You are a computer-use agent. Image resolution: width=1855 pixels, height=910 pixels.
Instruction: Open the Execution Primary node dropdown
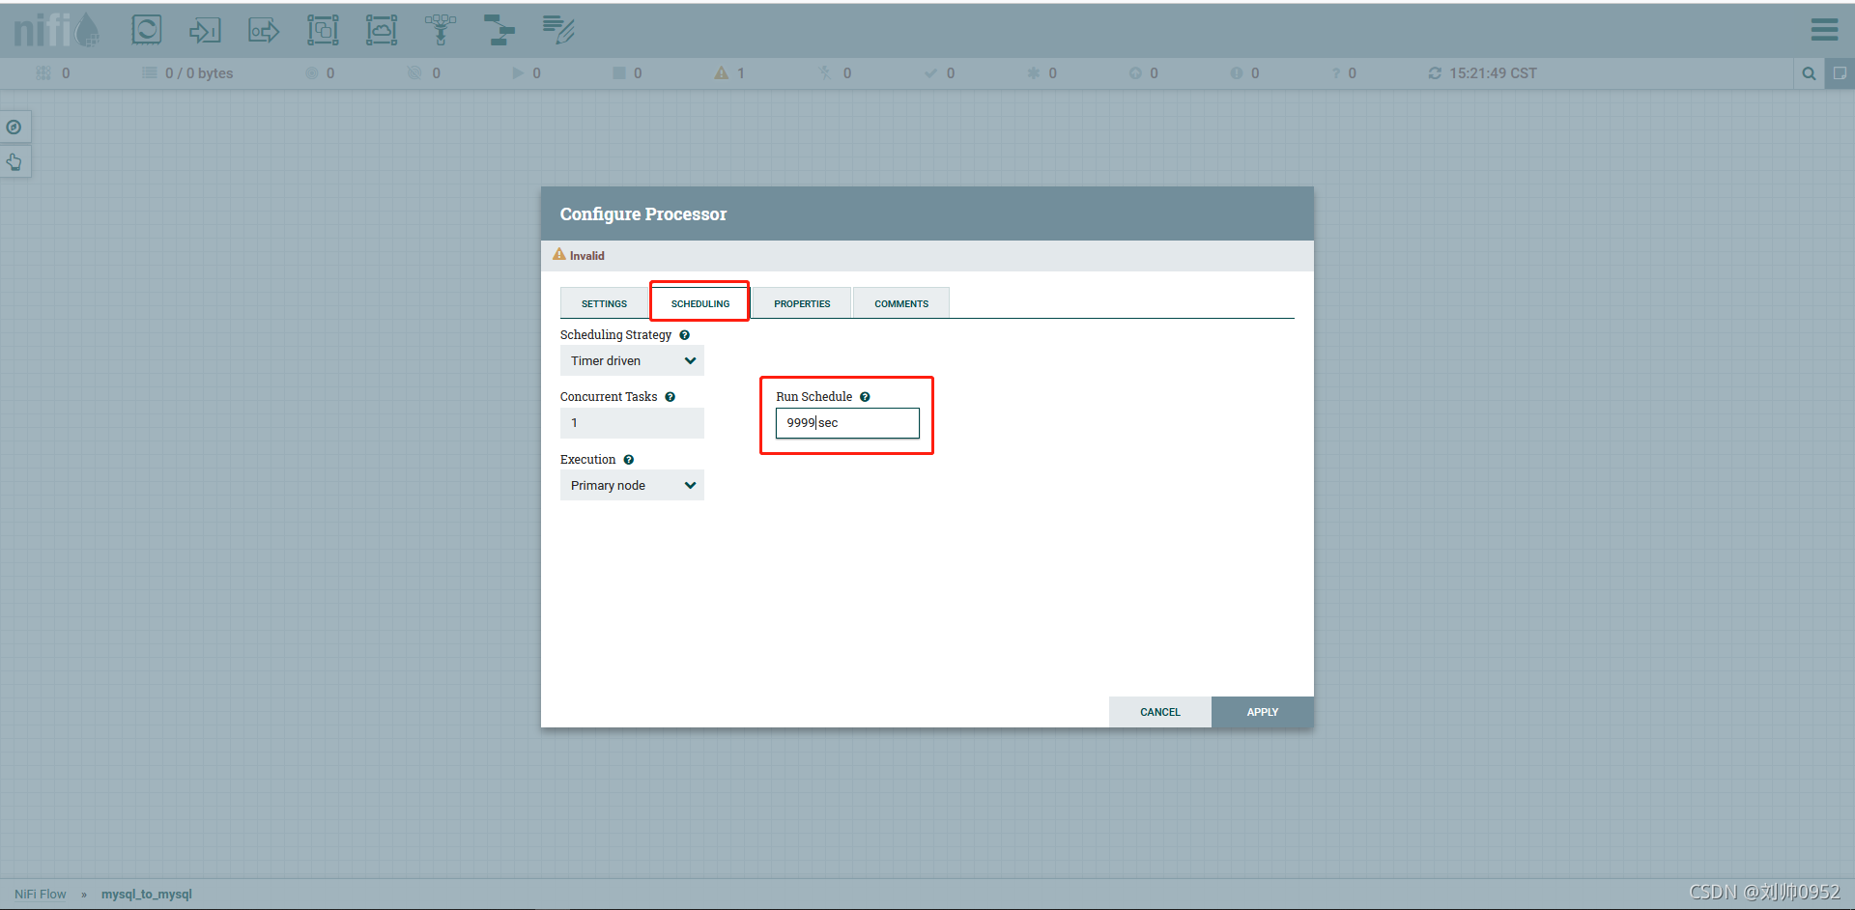click(x=632, y=486)
